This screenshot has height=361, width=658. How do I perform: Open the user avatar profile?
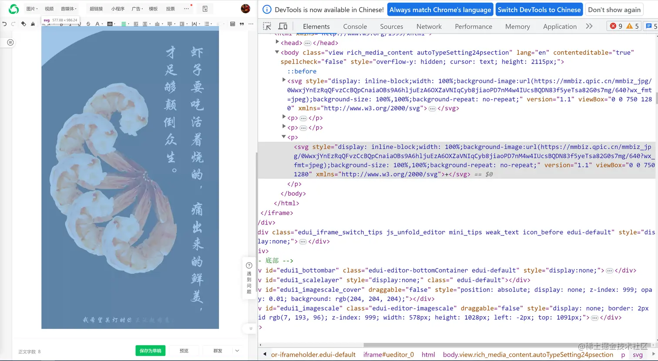(x=245, y=9)
